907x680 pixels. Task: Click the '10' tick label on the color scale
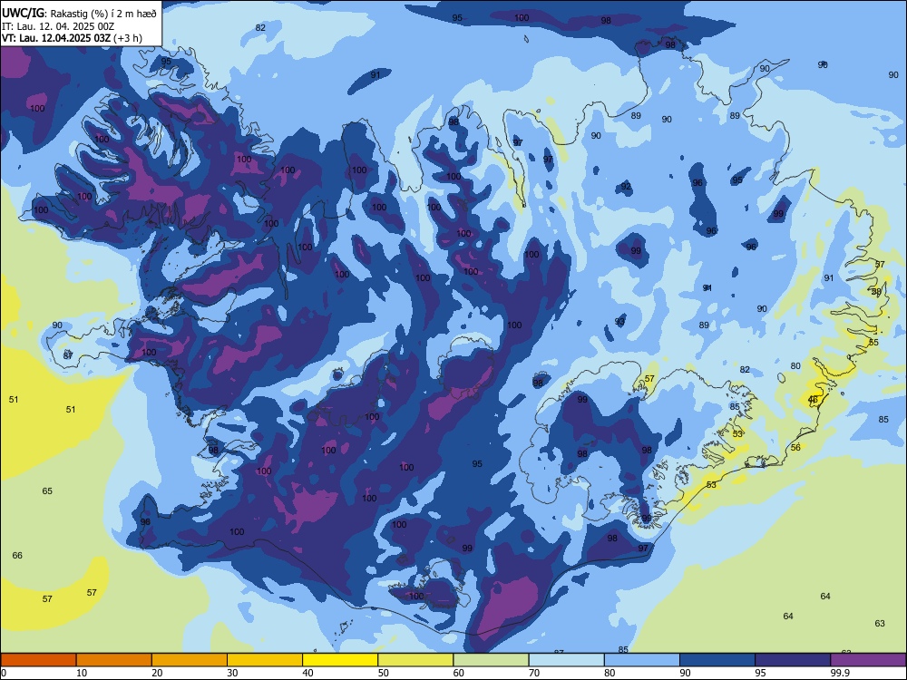point(82,673)
